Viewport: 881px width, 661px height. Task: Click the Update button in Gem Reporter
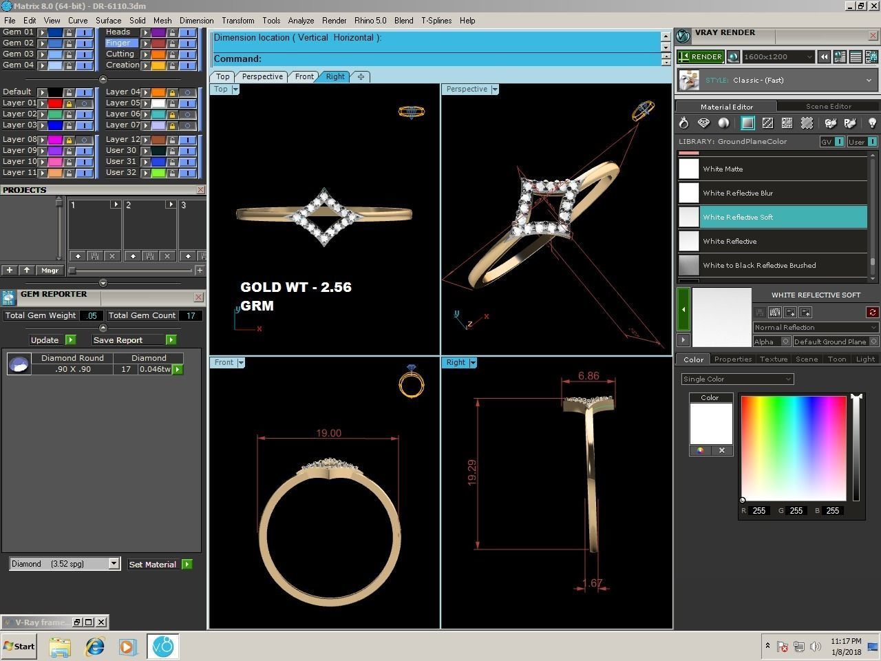coord(45,339)
